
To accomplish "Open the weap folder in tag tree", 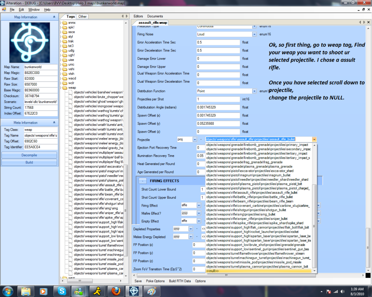I will coord(72,88).
